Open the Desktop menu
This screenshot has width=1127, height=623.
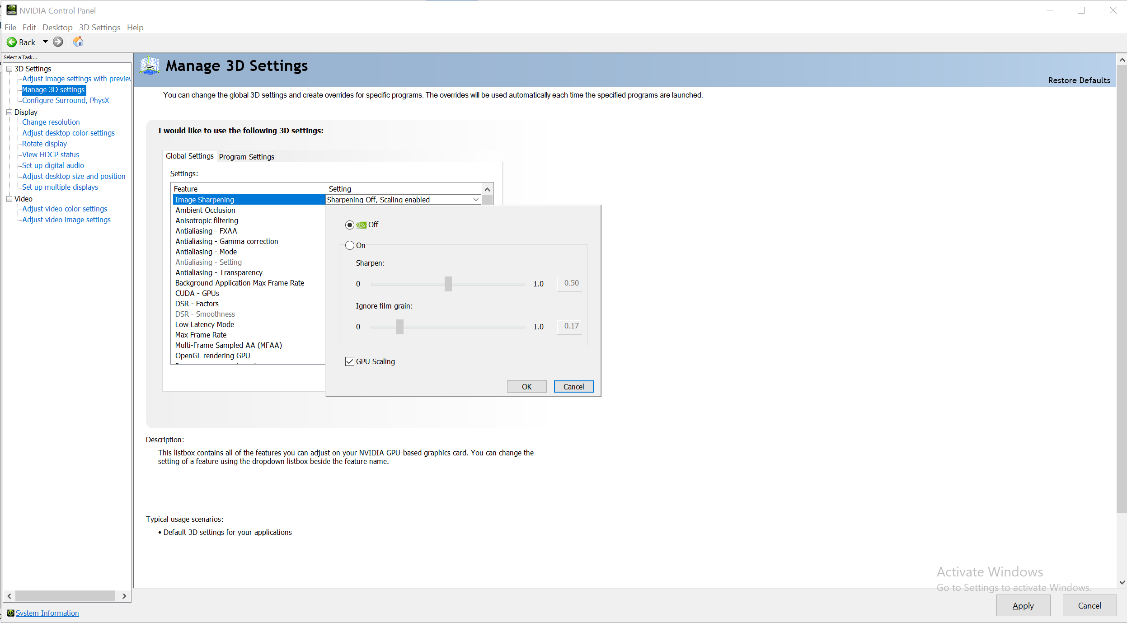coord(57,28)
